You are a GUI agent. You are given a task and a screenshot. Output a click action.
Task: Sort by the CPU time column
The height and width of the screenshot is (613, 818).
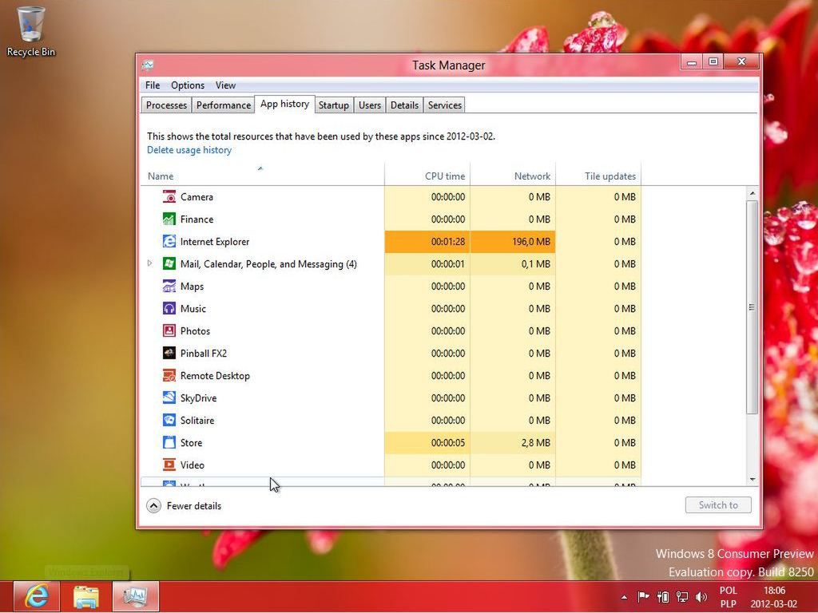427,176
